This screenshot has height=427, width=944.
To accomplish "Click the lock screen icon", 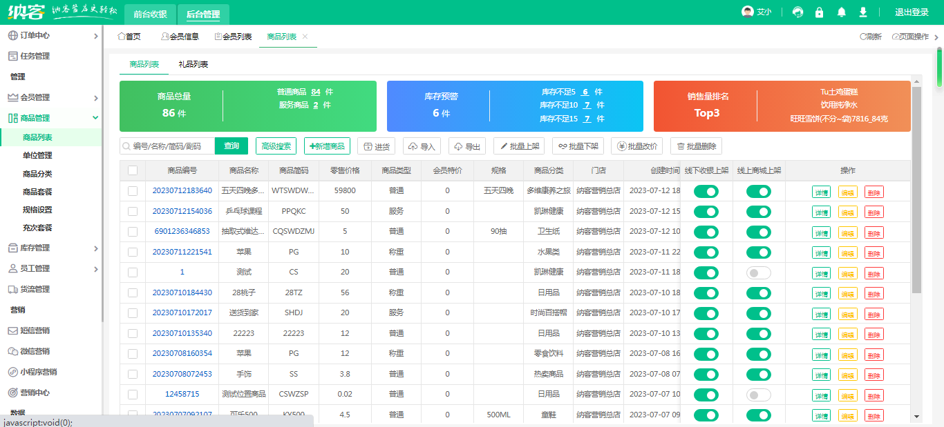I will click(820, 12).
